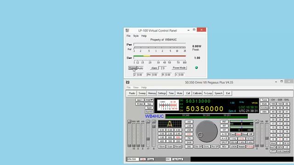
Task: Click the Mute toolbar button
Action: point(180,93)
